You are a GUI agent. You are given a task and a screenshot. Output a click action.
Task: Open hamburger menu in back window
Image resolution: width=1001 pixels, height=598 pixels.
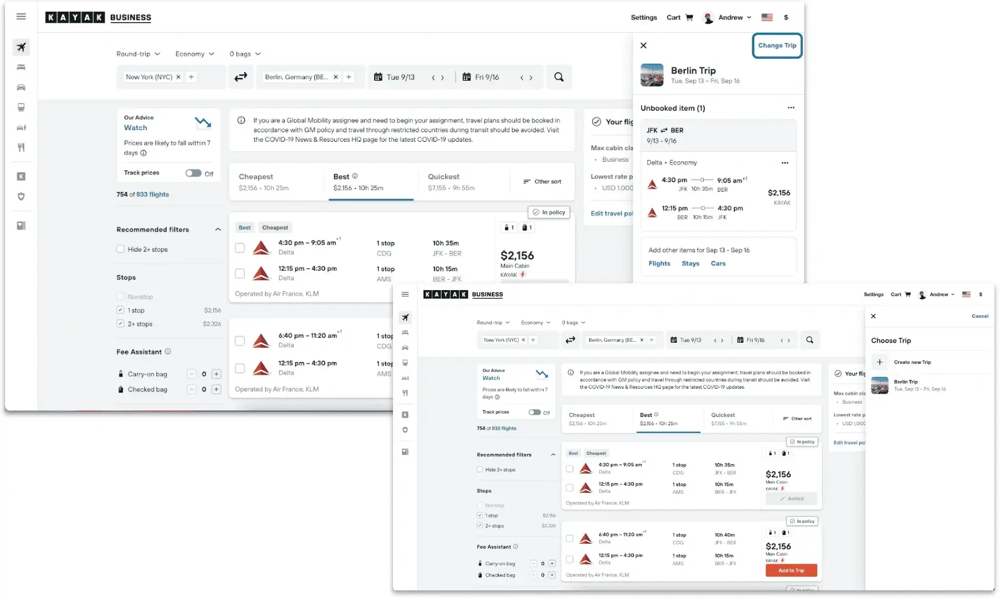(21, 17)
